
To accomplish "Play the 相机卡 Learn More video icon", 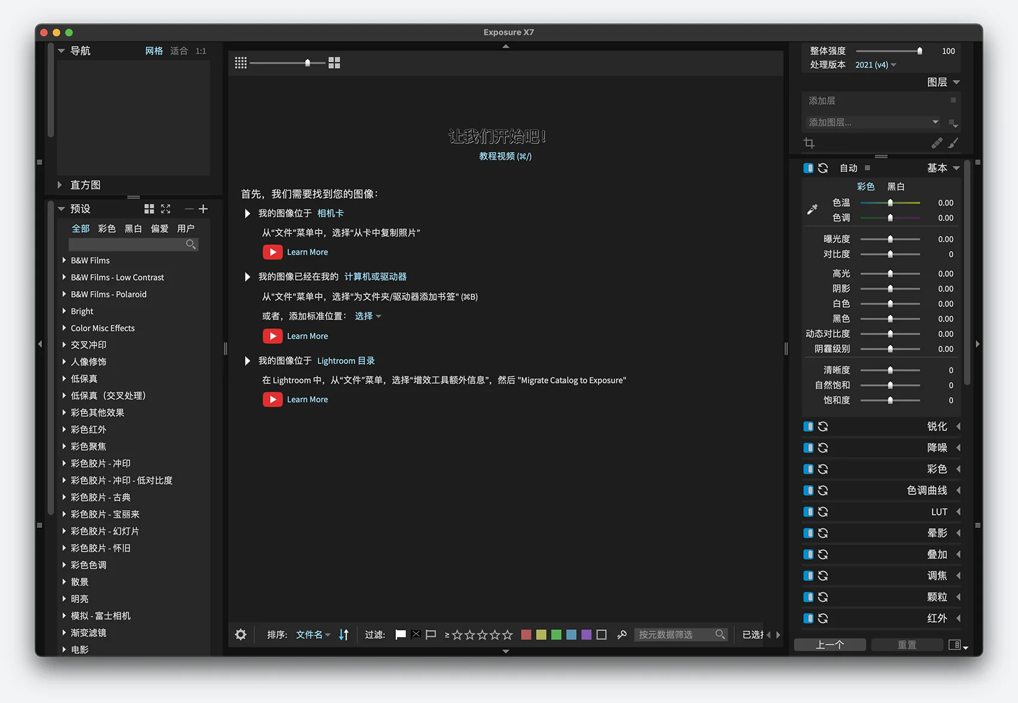I will (x=272, y=252).
